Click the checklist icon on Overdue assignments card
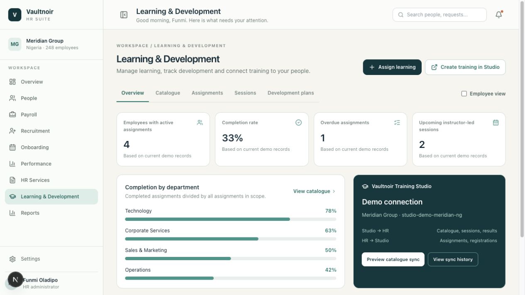Screen dimensions: 525x295 397,123
